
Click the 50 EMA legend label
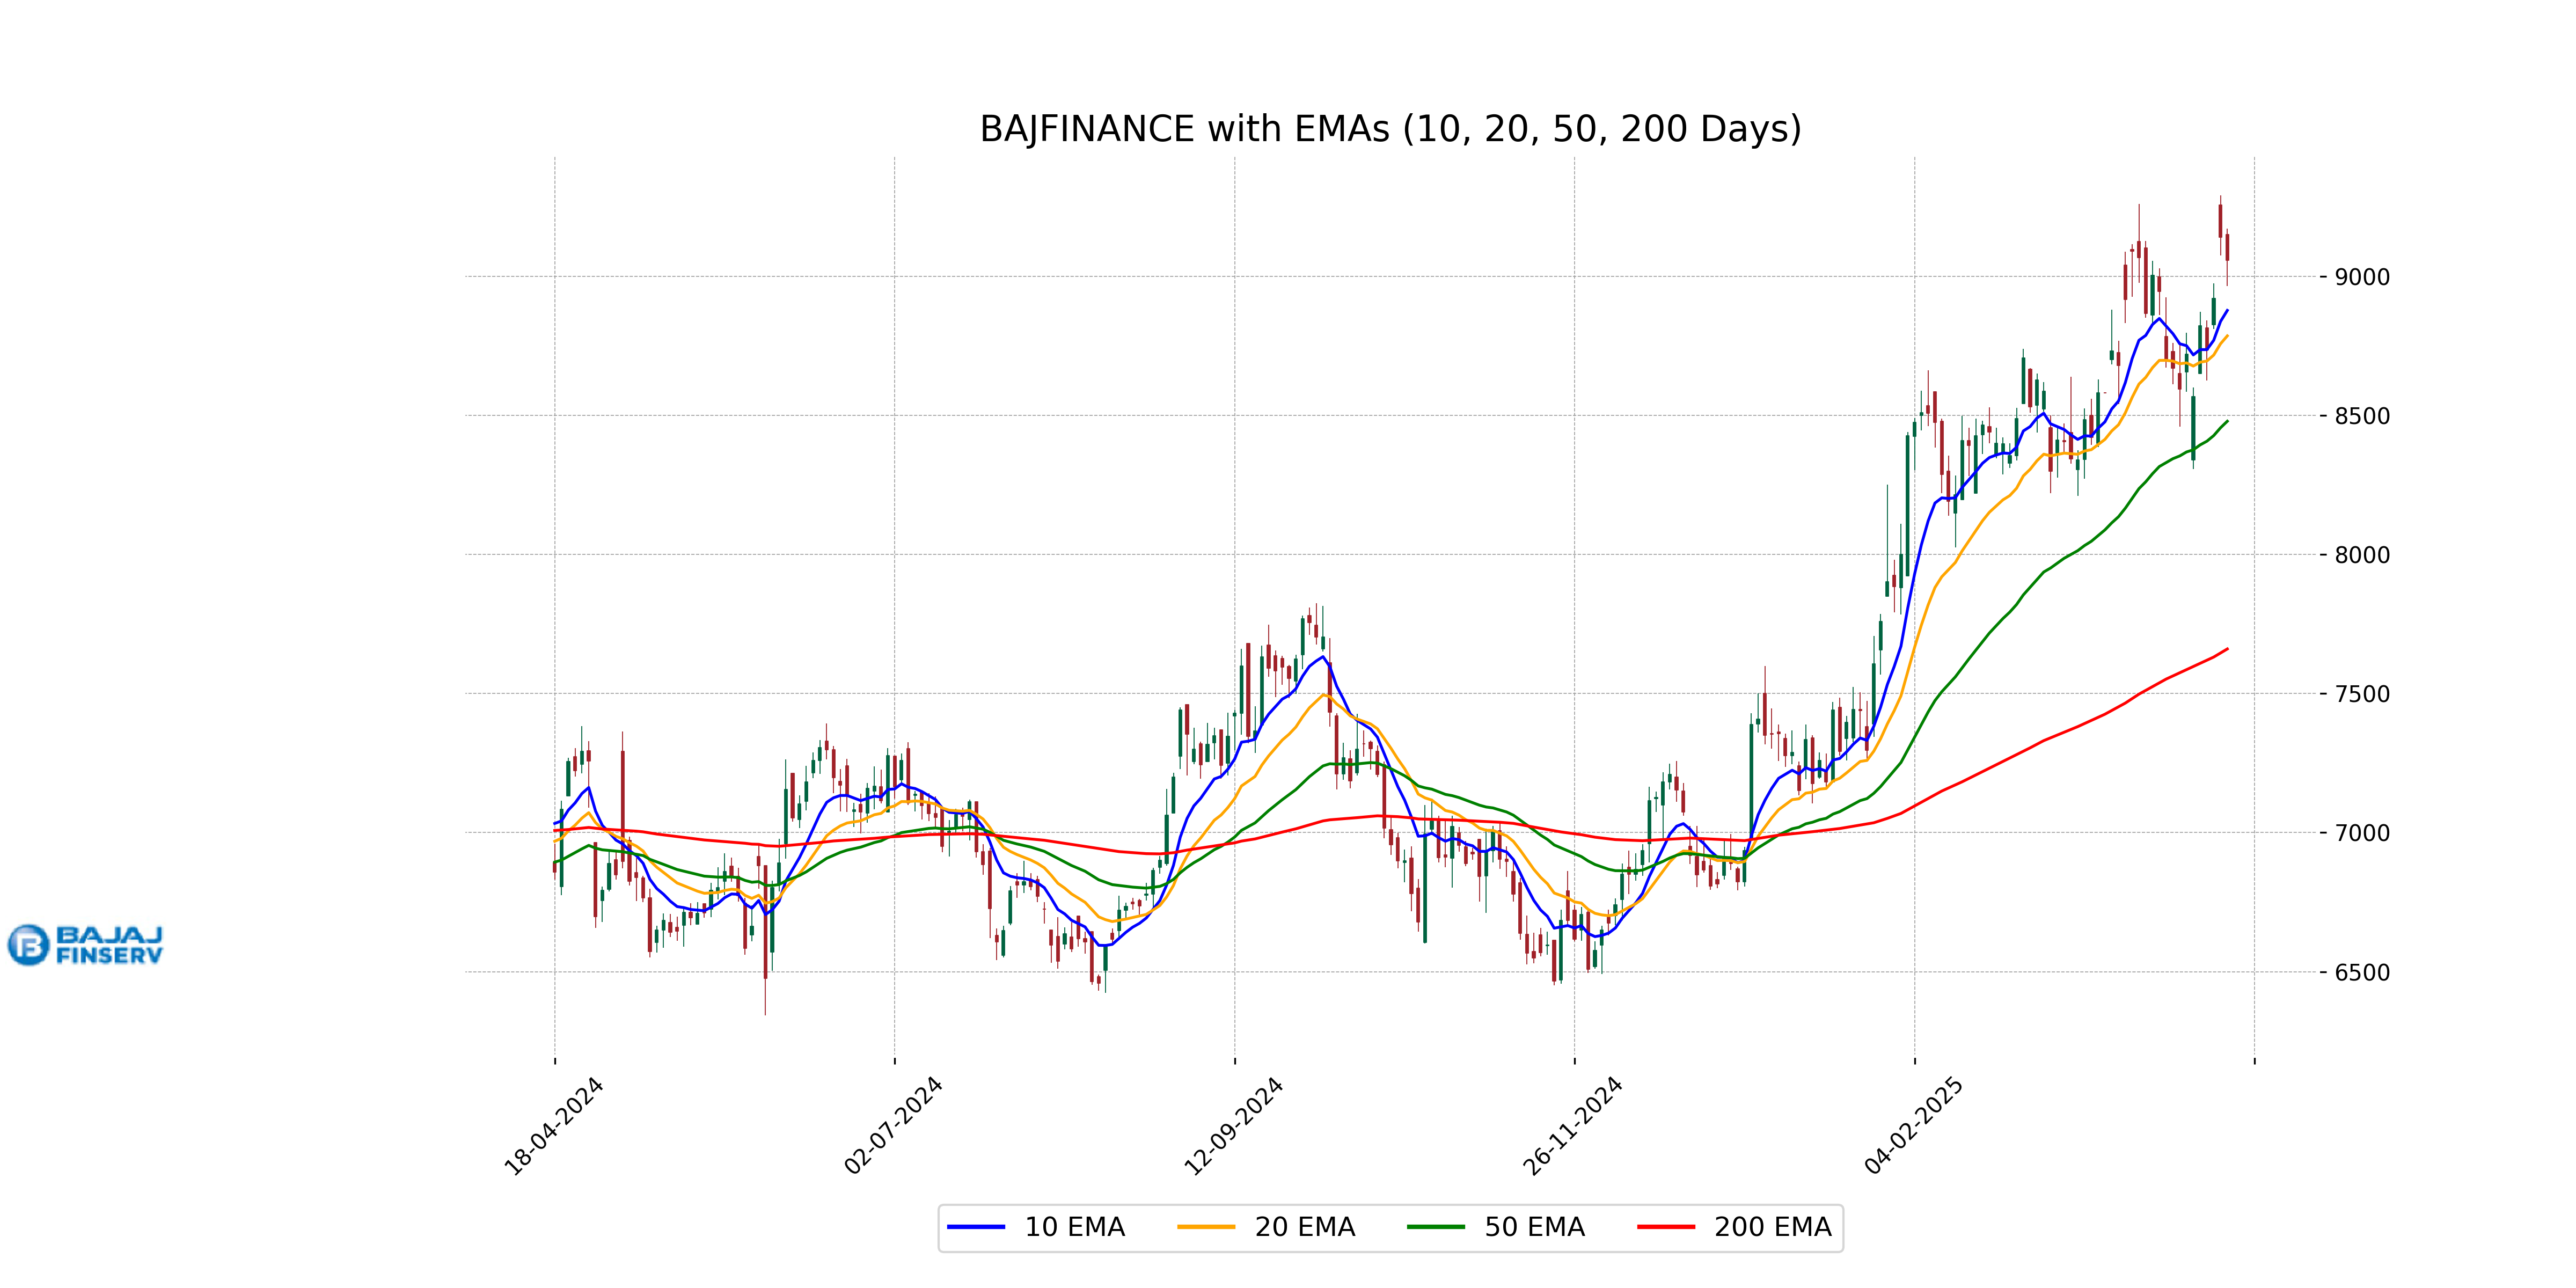point(1534,1227)
